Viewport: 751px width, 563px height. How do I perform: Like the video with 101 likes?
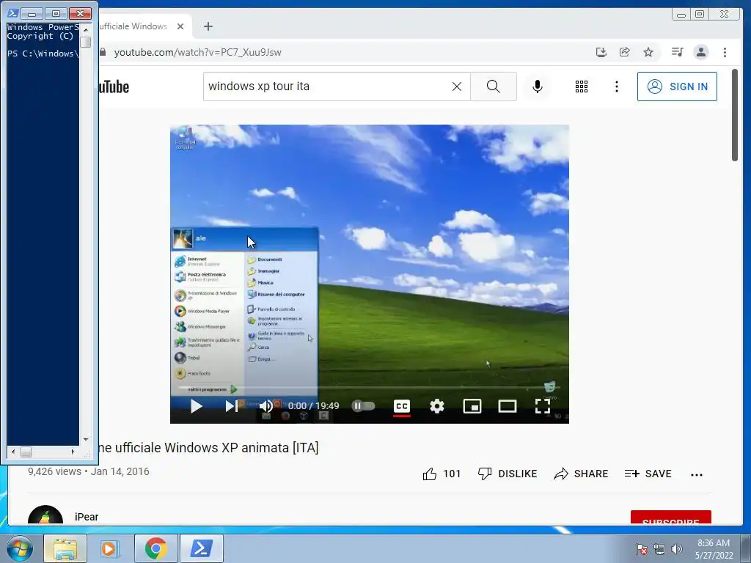click(x=441, y=474)
